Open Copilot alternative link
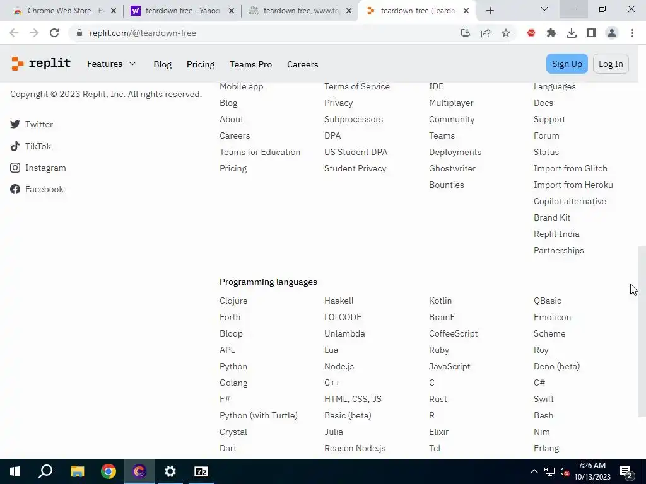Screen dimensions: 646x484 570,201
